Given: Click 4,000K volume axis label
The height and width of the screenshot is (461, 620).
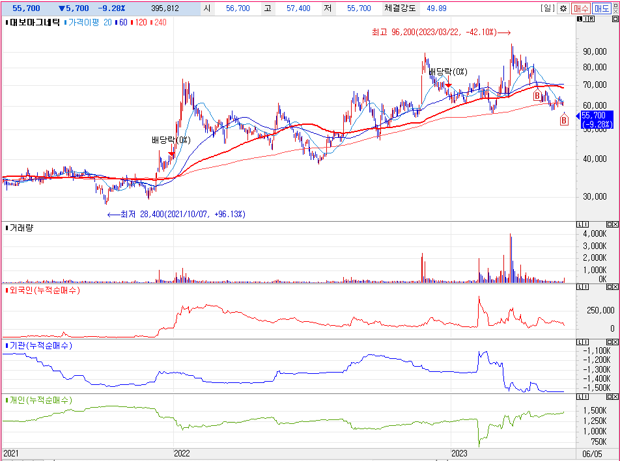Looking at the screenshot, I should 595,233.
